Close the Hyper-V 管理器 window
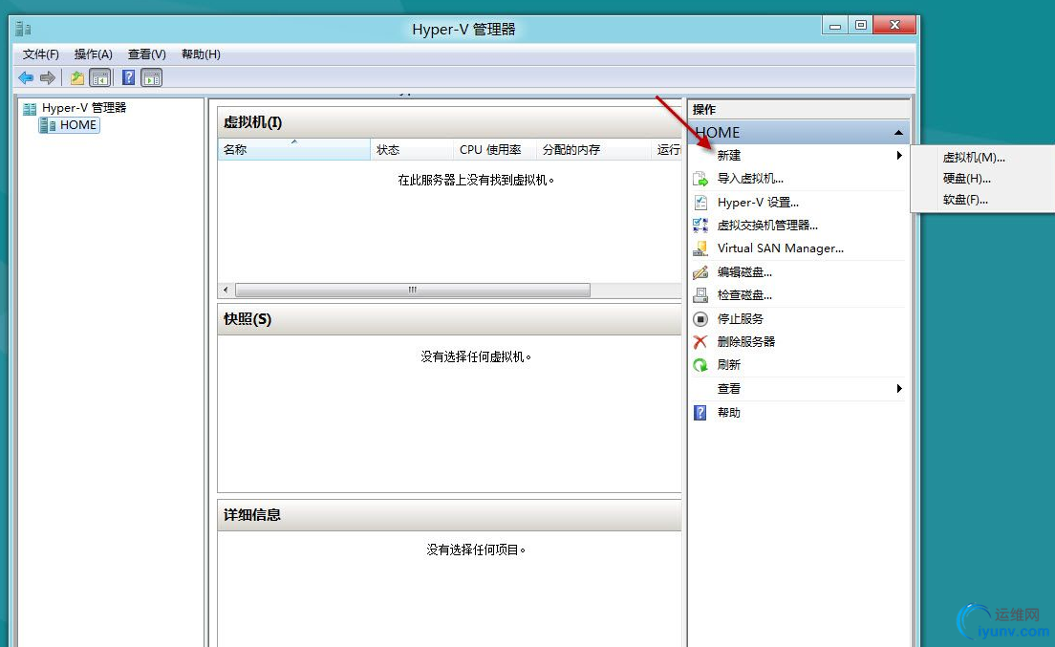This screenshot has width=1055, height=647. 894,26
